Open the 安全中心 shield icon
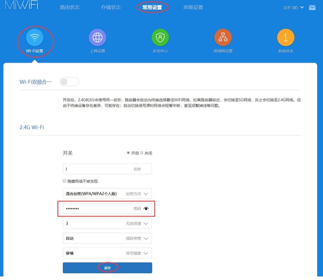323x280 pixels. point(160,38)
